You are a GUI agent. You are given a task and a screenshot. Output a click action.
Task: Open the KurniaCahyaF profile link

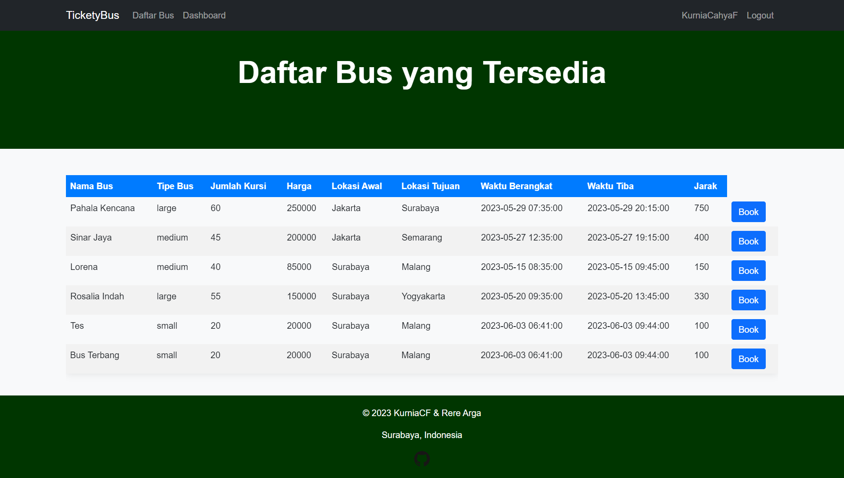pyautogui.click(x=709, y=15)
